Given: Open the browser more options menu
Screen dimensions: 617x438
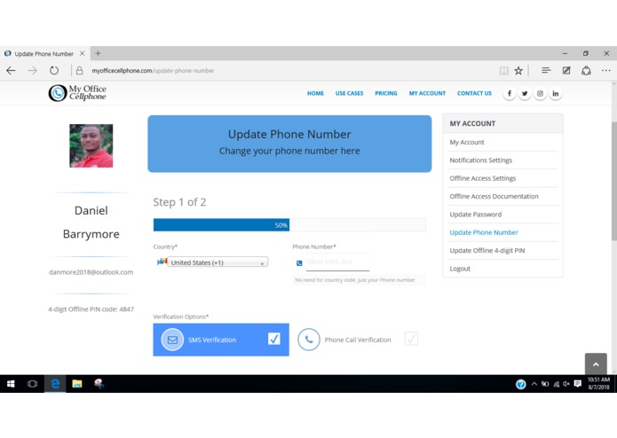Looking at the screenshot, I should click(x=606, y=71).
